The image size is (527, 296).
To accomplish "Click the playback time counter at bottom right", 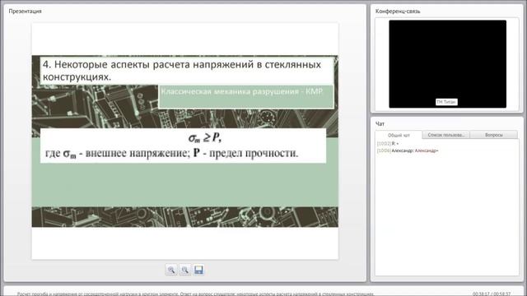I will (492, 294).
